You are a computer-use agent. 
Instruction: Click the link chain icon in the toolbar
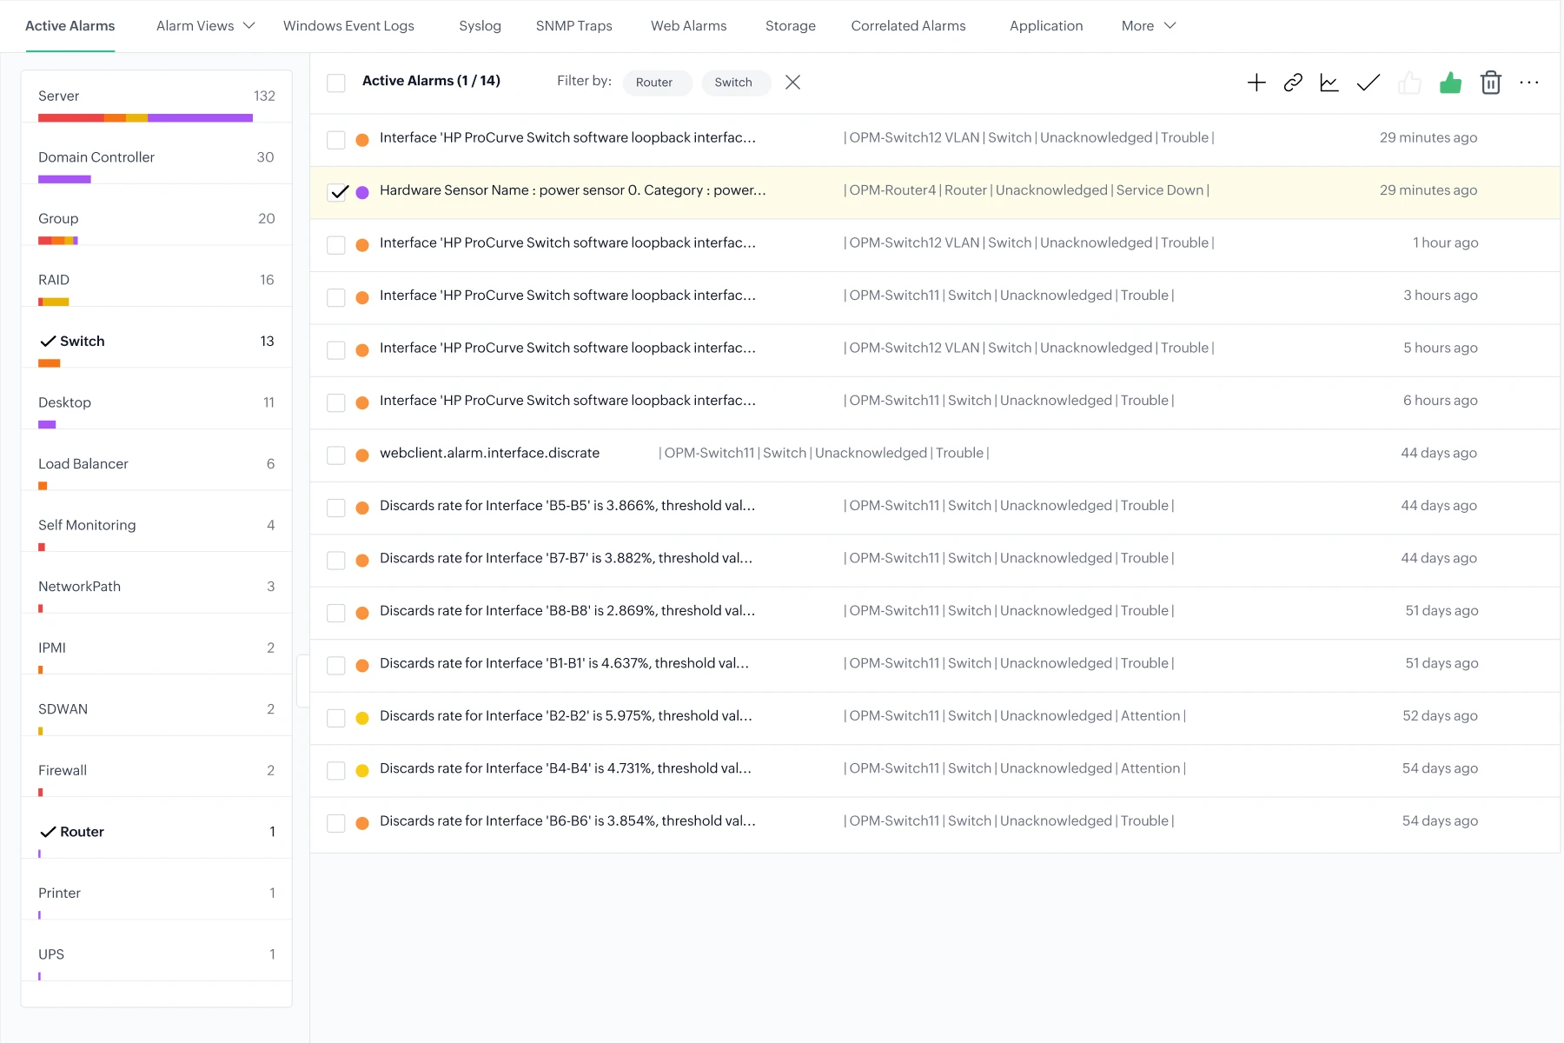[1293, 83]
